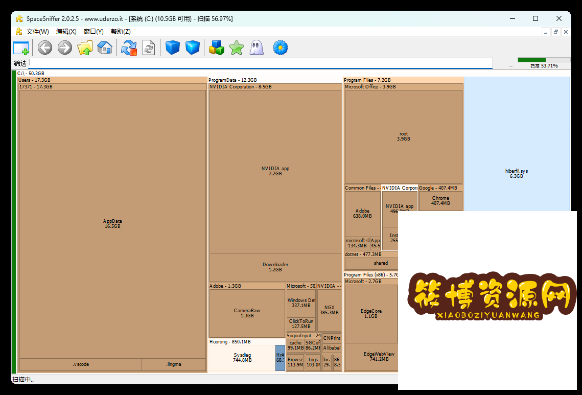Select the .vscode folder block

(x=81, y=364)
